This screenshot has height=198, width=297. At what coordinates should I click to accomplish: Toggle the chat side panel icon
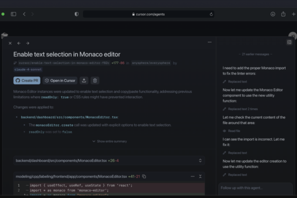pos(289,42)
